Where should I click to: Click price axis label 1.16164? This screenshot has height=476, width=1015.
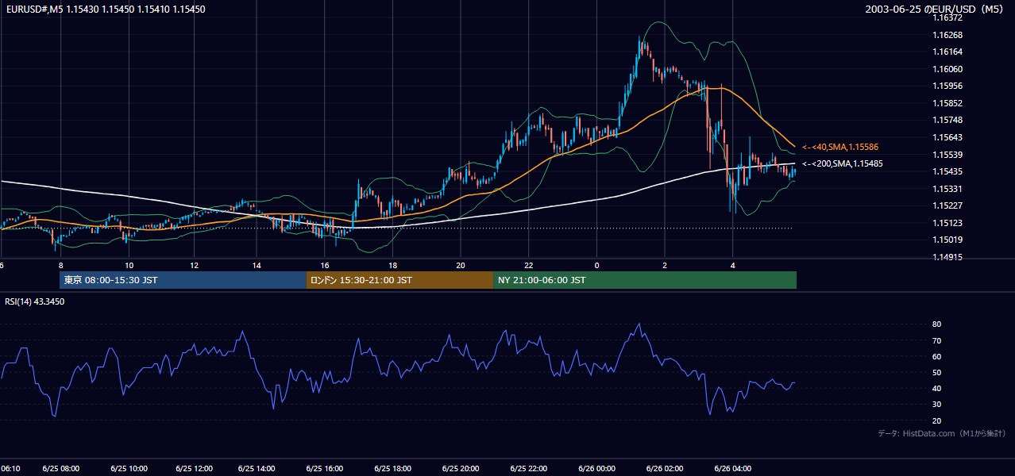pyautogui.click(x=948, y=52)
